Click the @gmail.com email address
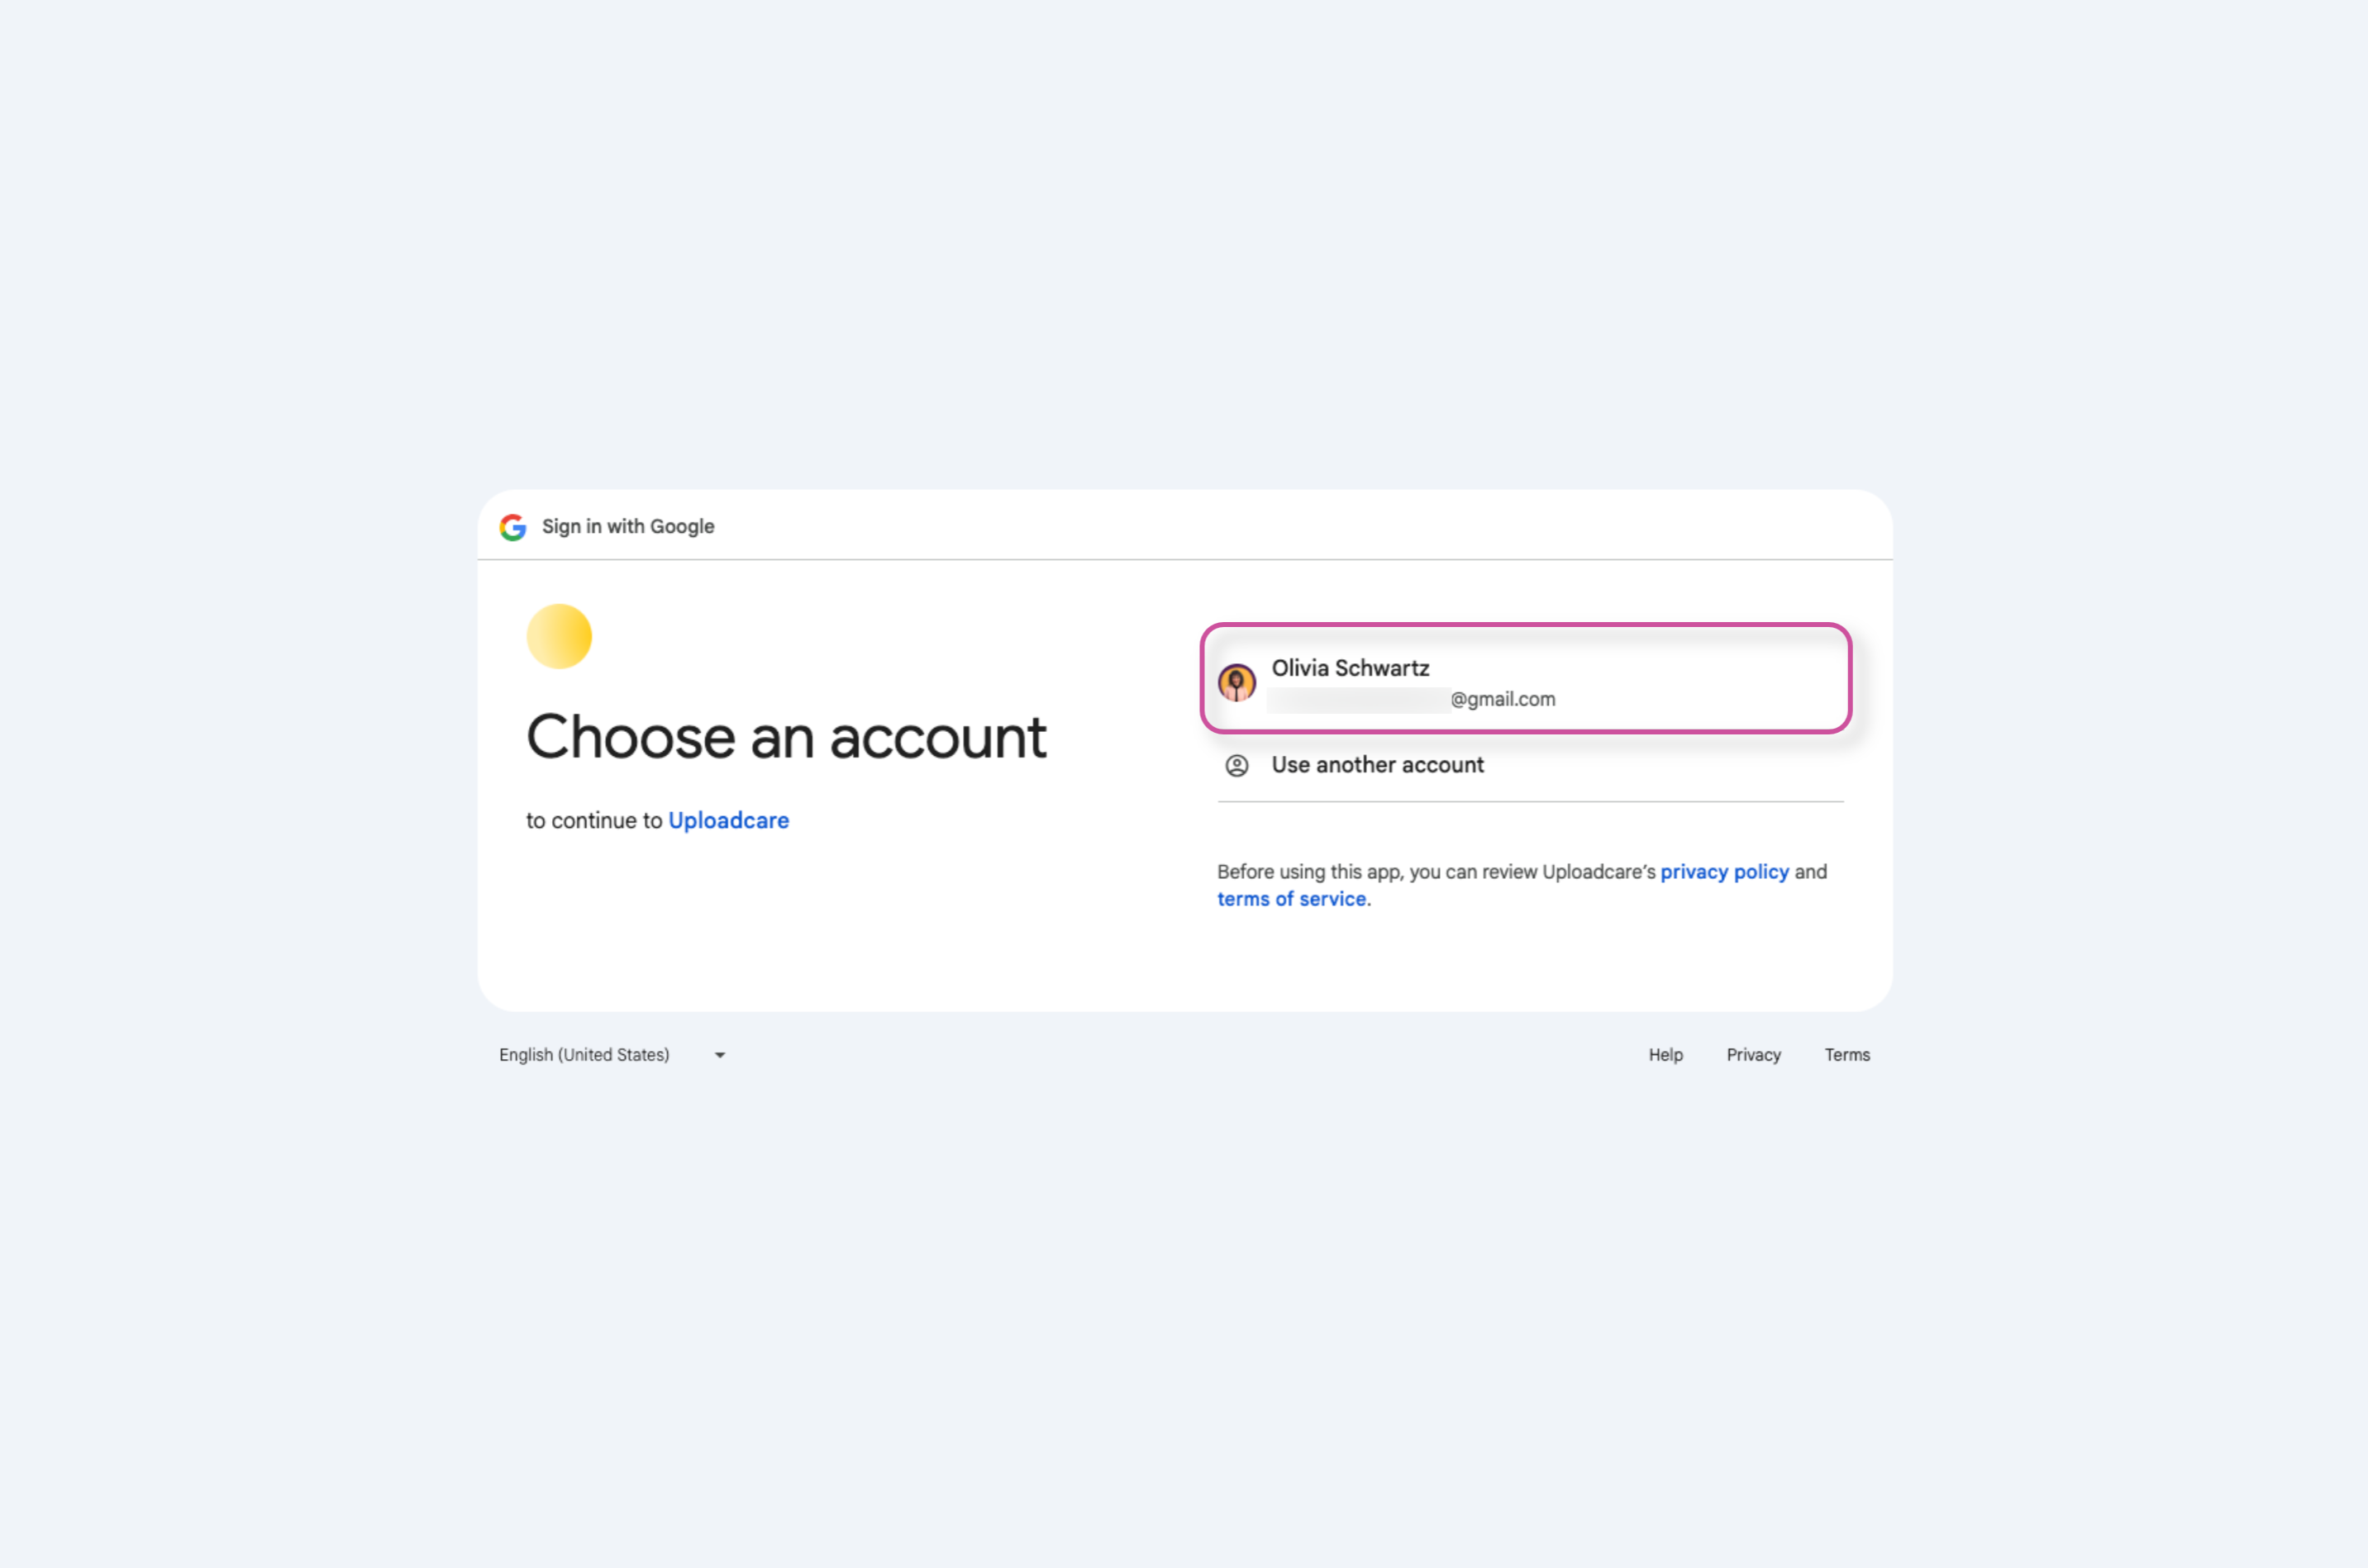 click(1503, 700)
